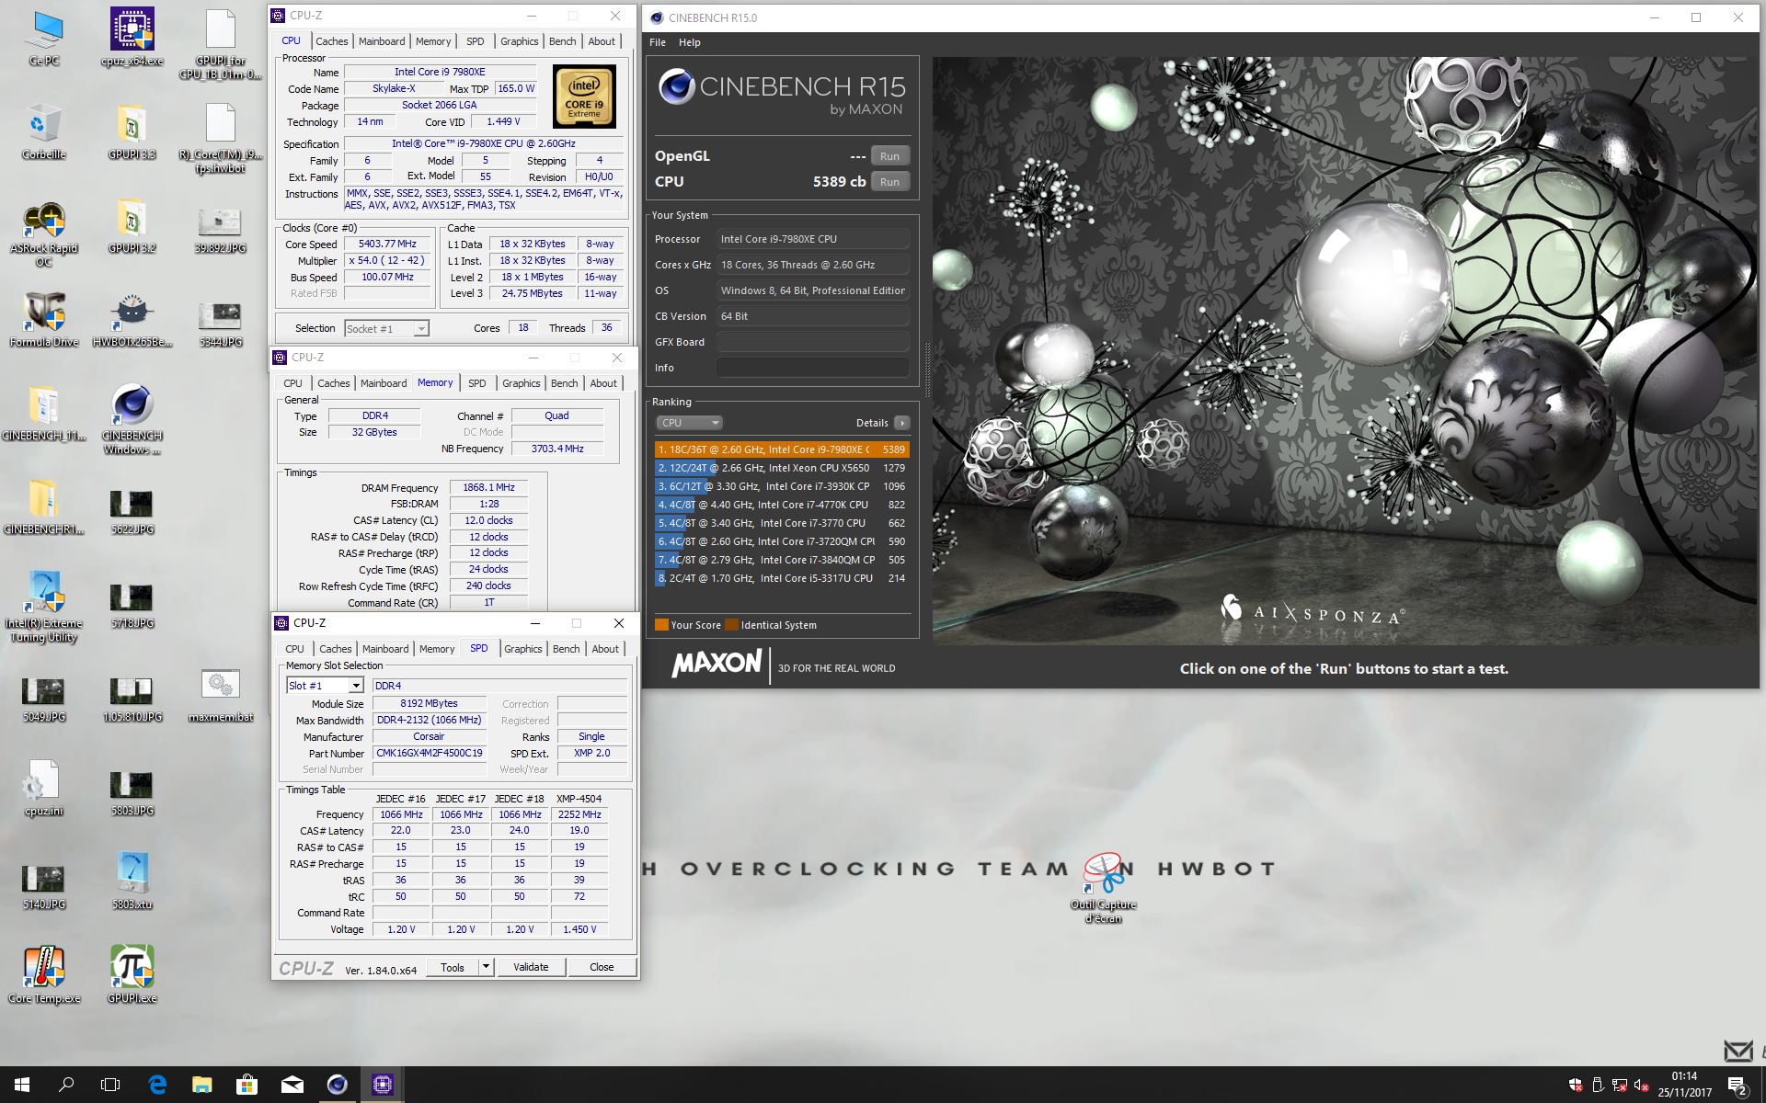Open 5622.JPG image thumbnail
The image size is (1766, 1103).
point(132,509)
